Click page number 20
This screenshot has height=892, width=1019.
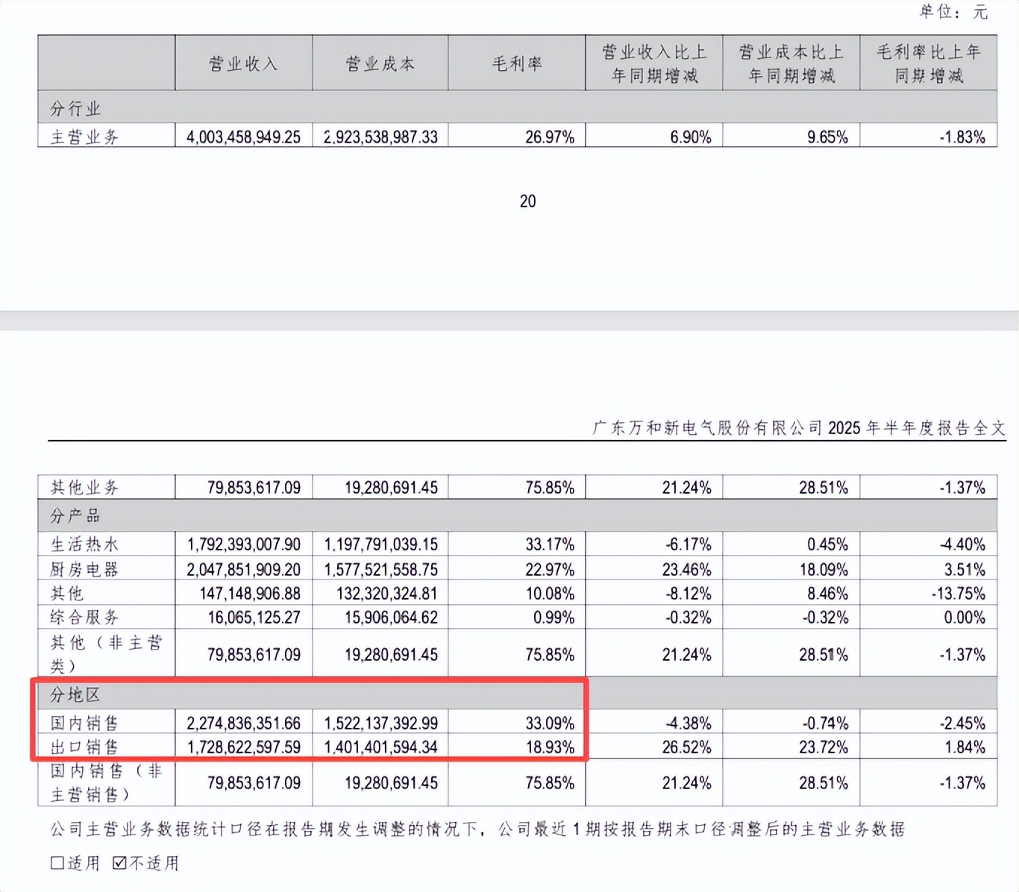tap(527, 201)
